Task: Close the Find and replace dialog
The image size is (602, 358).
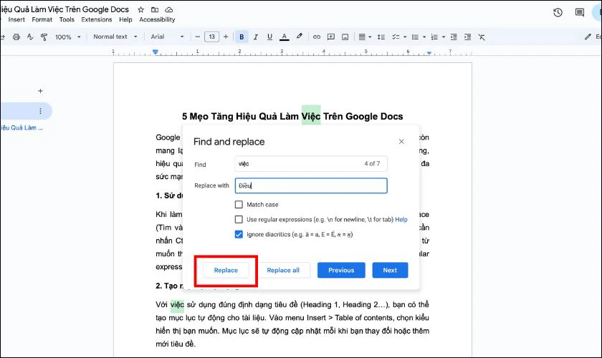Action: [x=401, y=142]
